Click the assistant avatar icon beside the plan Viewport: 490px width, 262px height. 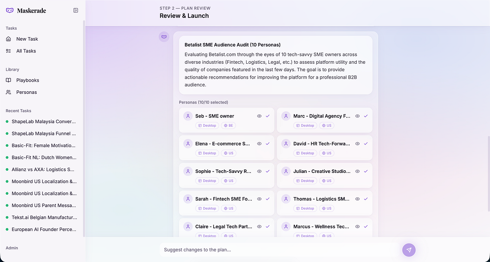pos(164,37)
